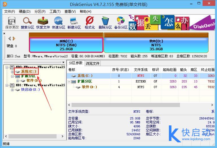Screen dimensions: 217x148
Task: Create a New Partition (新建分区)
Action: pos(74,23)
